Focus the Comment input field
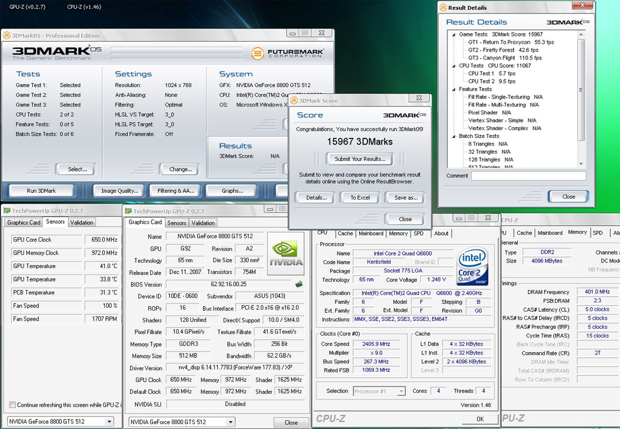 point(529,176)
